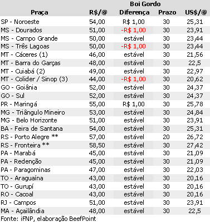This screenshot has width=210, height=222.
Task: Select the PR - Maringá price 55,00
Action: (x=97, y=104)
